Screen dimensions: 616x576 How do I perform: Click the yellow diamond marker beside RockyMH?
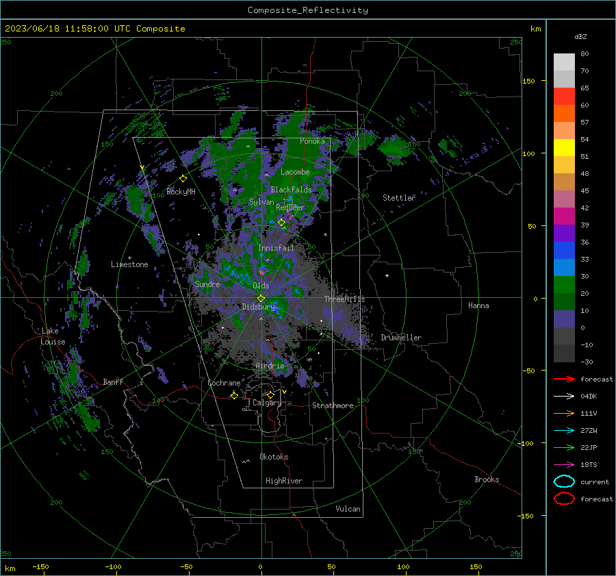click(183, 179)
